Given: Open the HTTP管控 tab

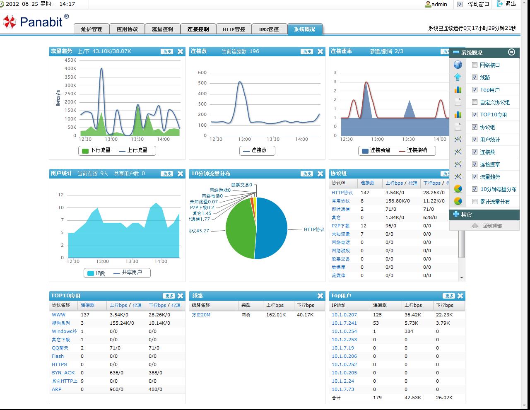Looking at the screenshot, I should [234, 29].
